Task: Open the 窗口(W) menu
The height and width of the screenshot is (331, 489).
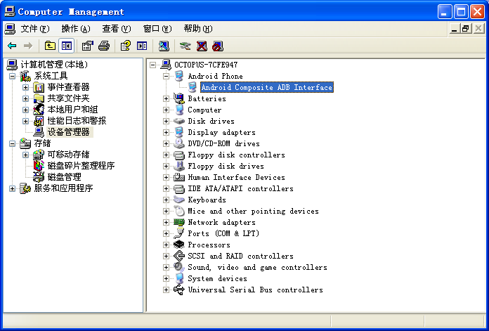Action: tap(157, 29)
